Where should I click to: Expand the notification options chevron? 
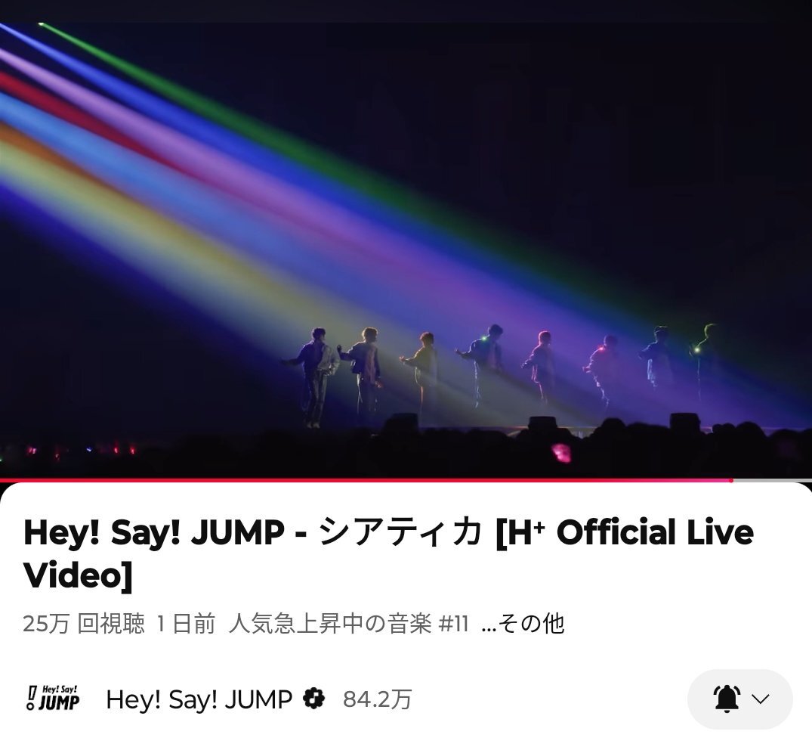[x=760, y=699]
